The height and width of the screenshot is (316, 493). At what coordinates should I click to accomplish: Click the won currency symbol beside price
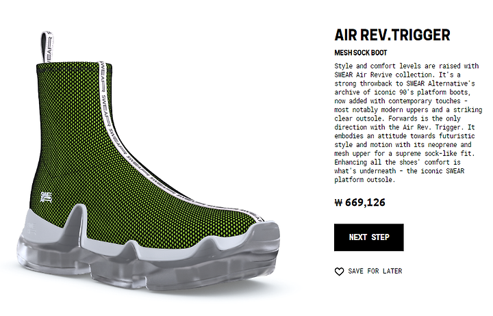click(x=338, y=202)
